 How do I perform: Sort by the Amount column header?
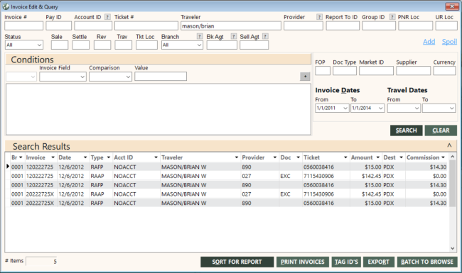(x=362, y=157)
